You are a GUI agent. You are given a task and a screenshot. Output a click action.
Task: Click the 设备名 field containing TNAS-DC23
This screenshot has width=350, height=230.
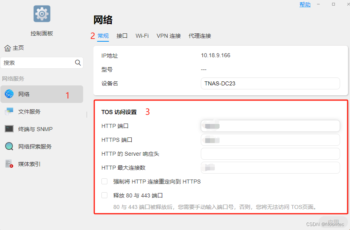coord(270,83)
